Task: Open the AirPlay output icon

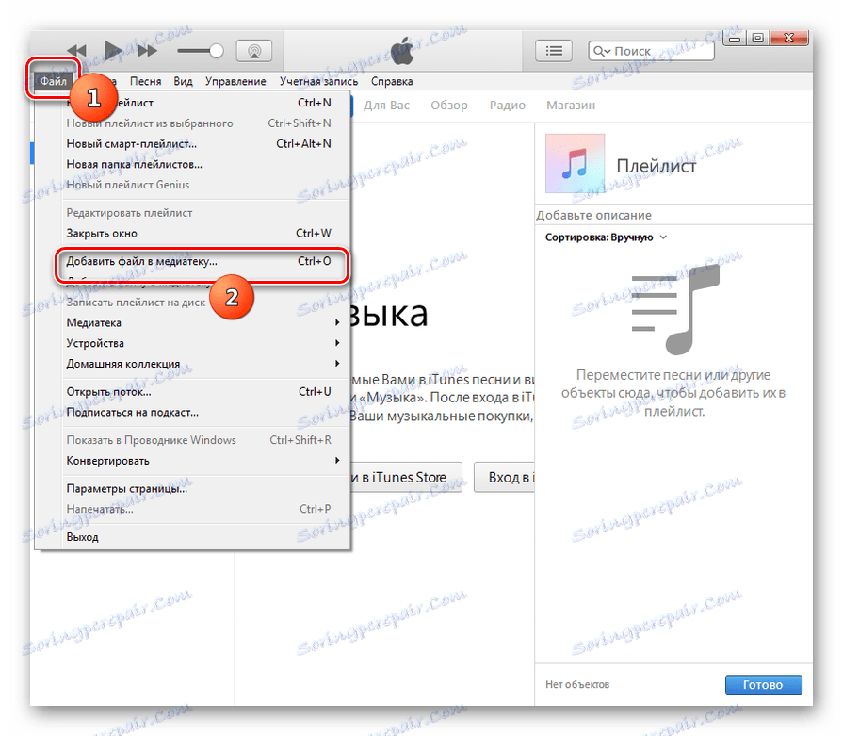Action: click(x=254, y=51)
